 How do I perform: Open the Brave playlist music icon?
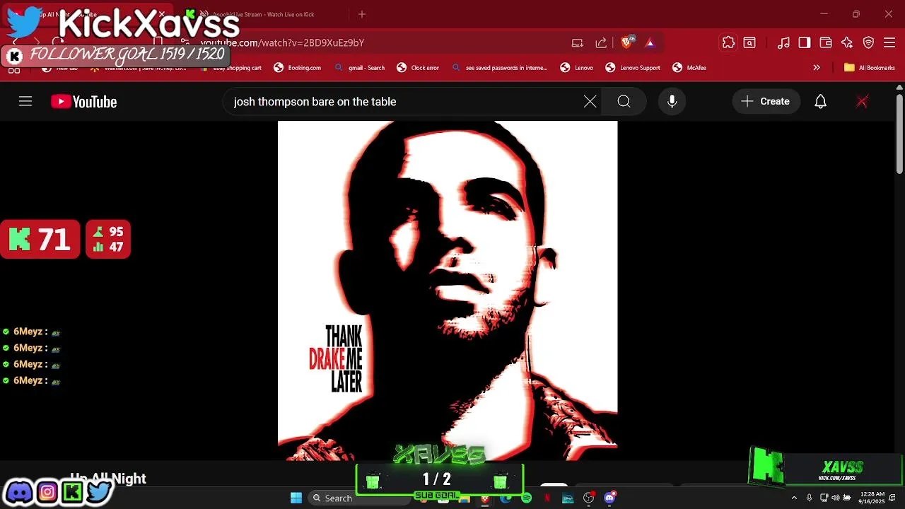[x=783, y=42]
